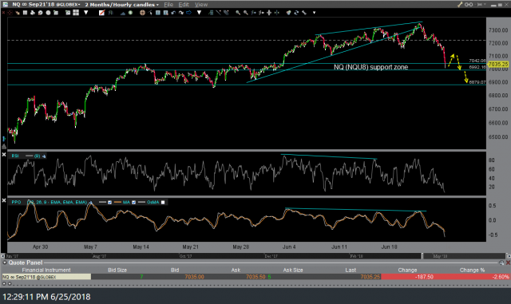Expand the first toolbar overflow arrow
Screen dimensions: 511x304
[x=86, y=13]
